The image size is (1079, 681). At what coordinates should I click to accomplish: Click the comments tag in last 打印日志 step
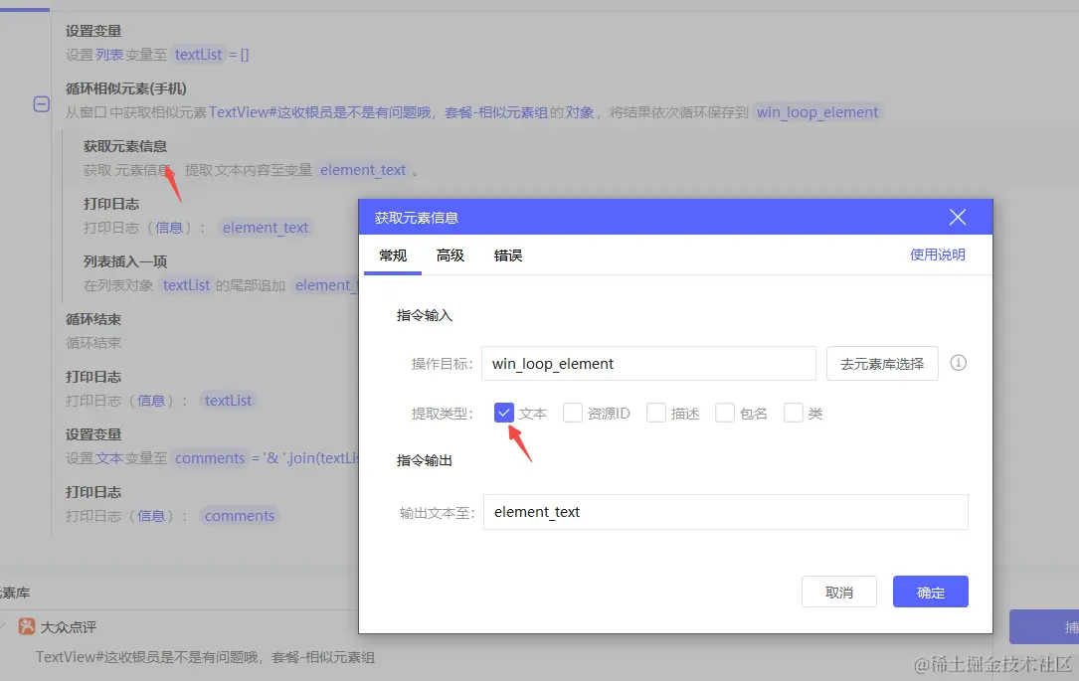[x=240, y=516]
